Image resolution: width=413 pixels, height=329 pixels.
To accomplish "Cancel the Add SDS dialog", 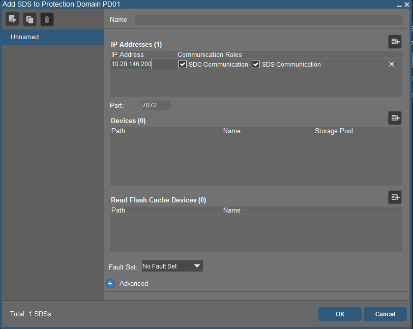I will pyautogui.click(x=385, y=314).
